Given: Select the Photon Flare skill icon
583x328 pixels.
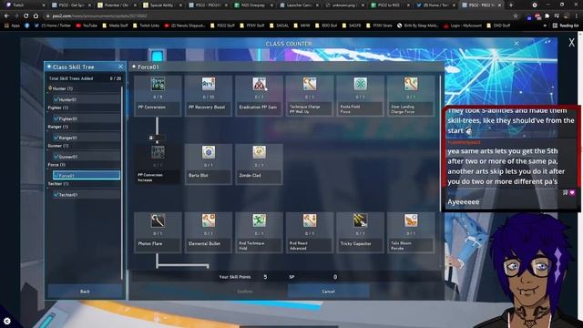Looking at the screenshot, I should pos(158,220).
